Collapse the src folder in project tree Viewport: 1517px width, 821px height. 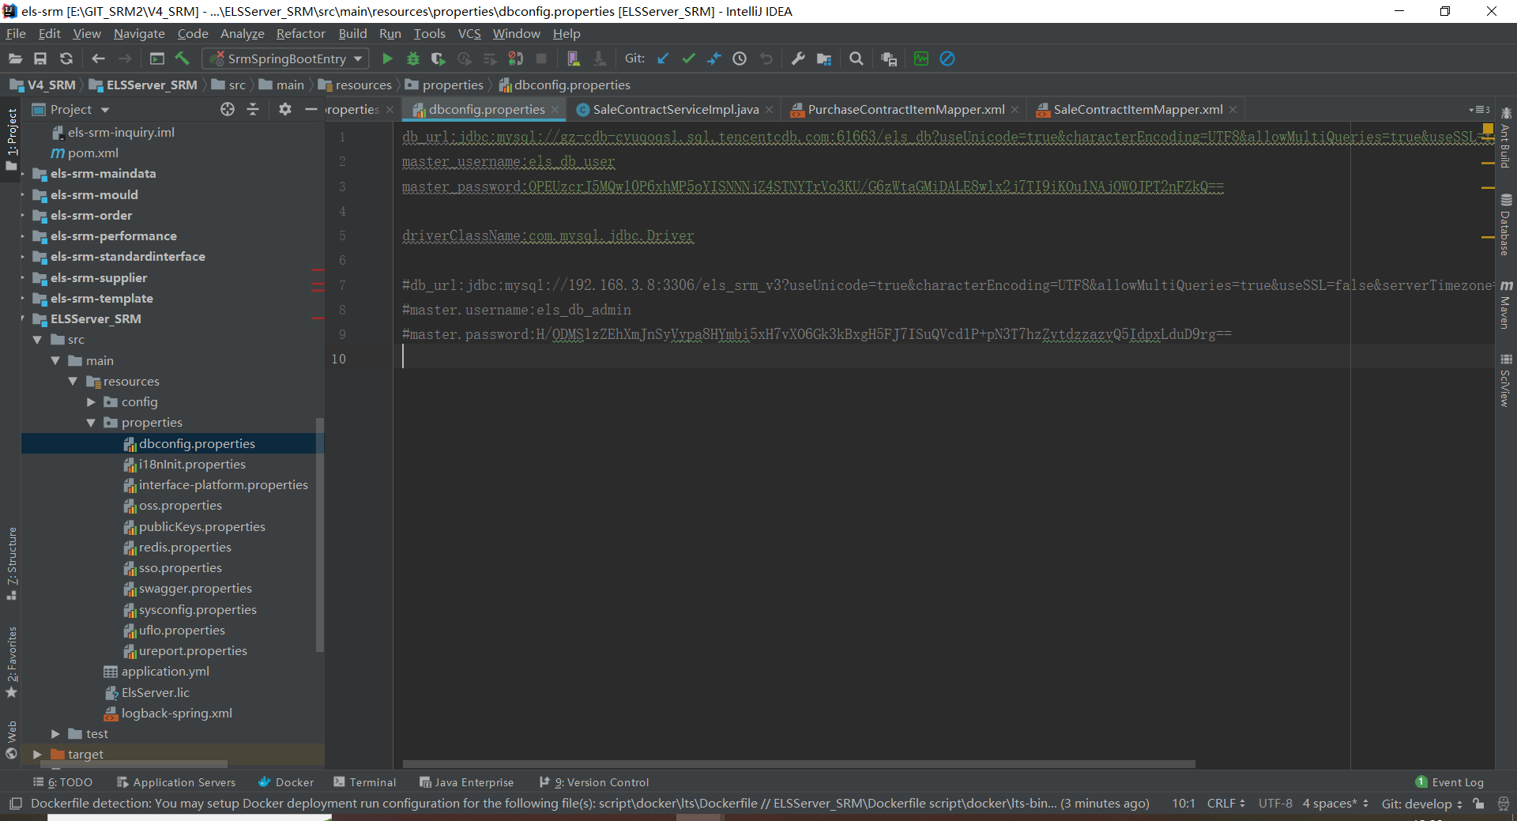[x=37, y=340]
